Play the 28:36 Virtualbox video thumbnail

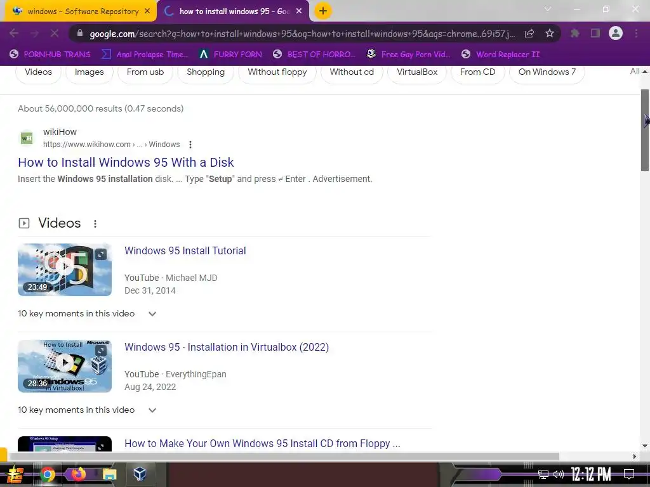point(65,366)
